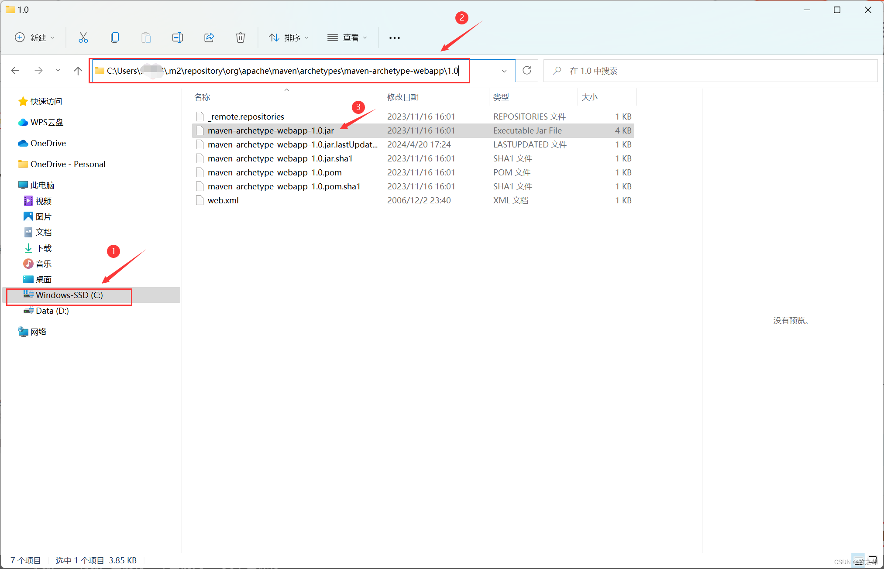
Task: Expand the address bar history dropdown
Action: click(504, 71)
